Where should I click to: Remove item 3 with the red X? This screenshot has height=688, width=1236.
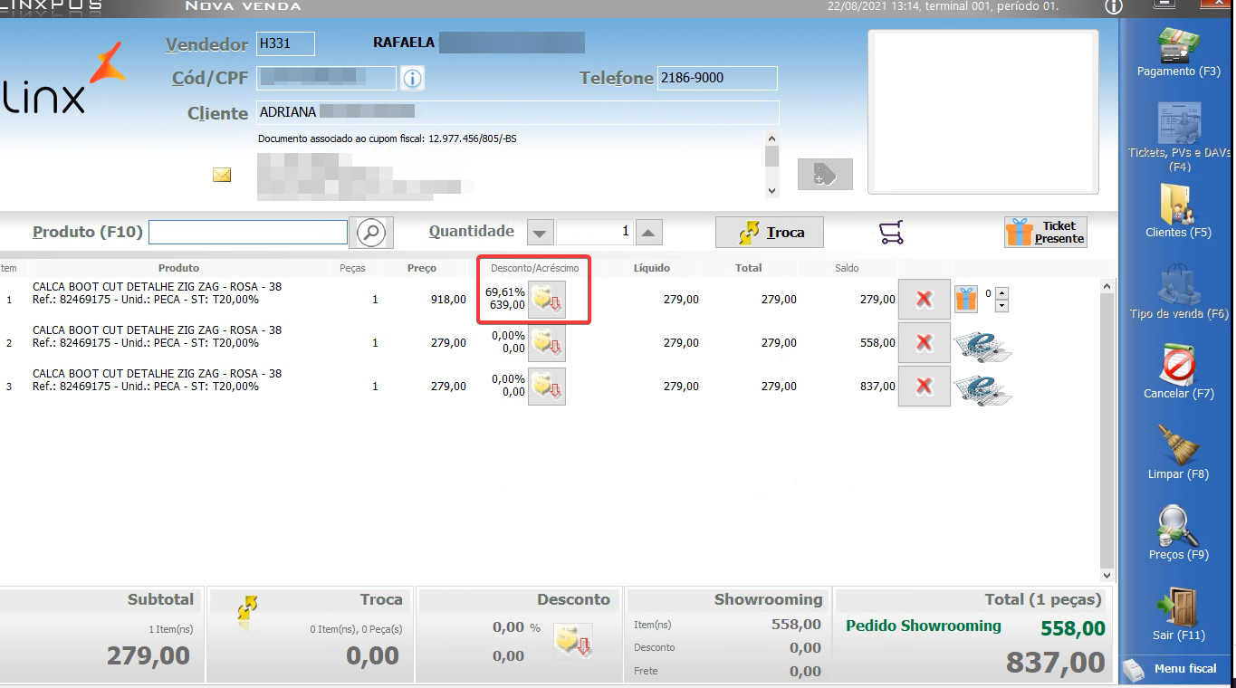pyautogui.click(x=924, y=387)
